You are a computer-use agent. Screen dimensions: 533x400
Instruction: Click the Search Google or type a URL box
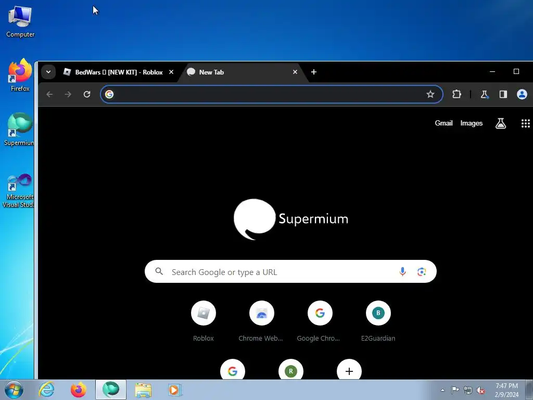coord(290,271)
